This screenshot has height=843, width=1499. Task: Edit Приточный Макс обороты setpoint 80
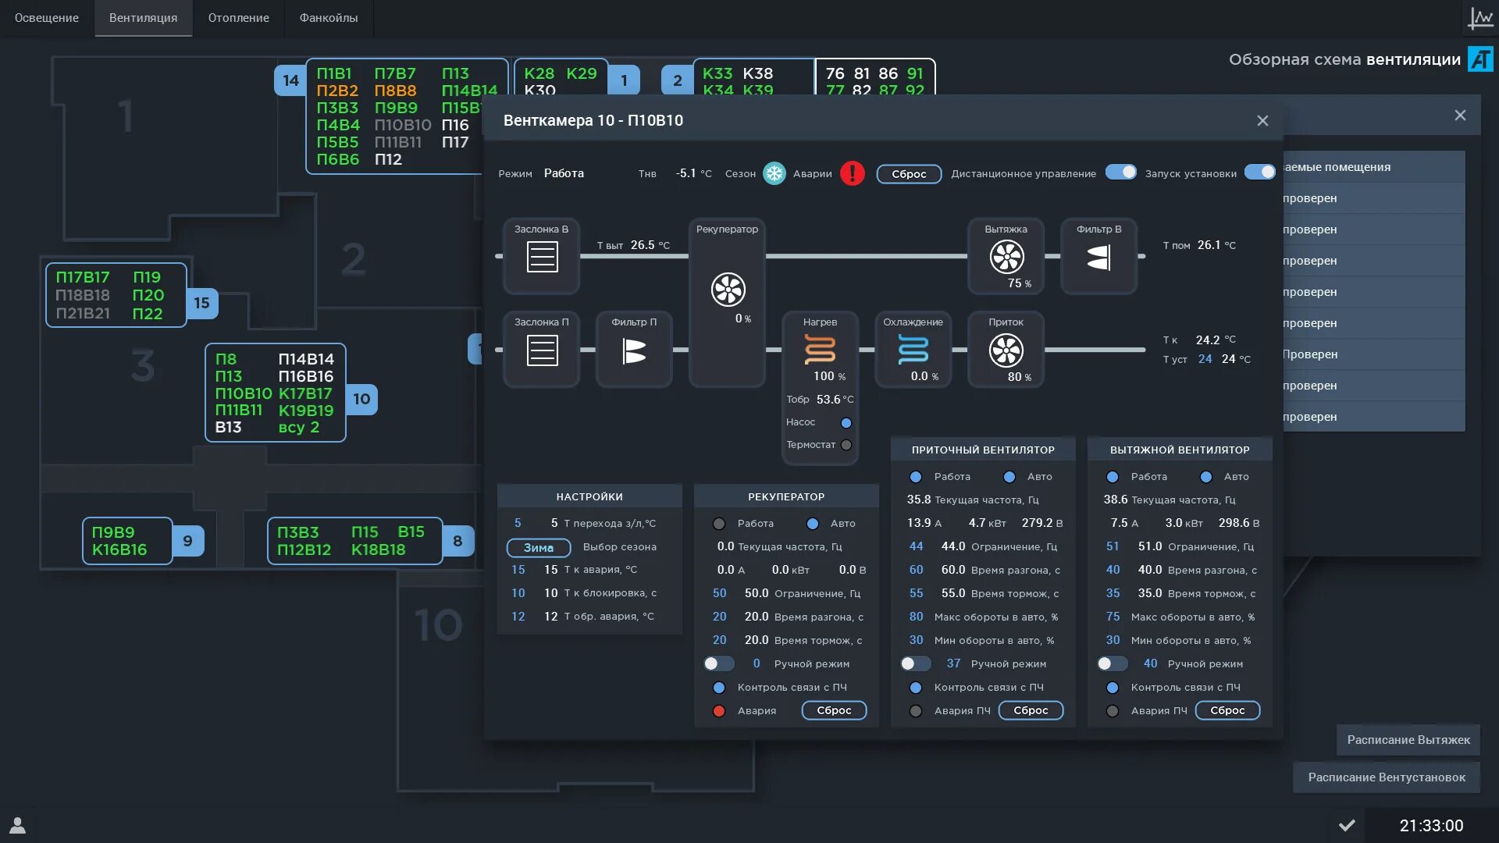pos(917,617)
